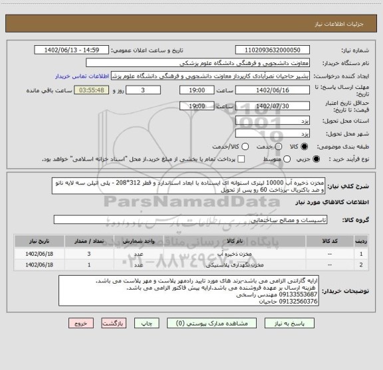
Task: Click the کد کالا column header
Action: 330,241
